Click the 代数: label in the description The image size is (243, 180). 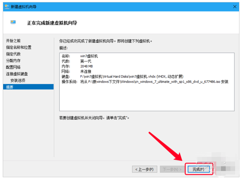pos(66,61)
